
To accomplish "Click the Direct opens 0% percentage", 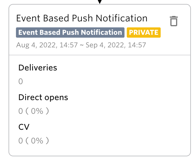I will (x=37, y=111).
